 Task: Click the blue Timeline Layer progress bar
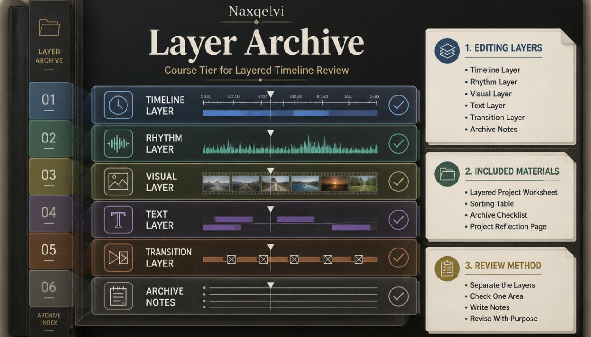290,113
